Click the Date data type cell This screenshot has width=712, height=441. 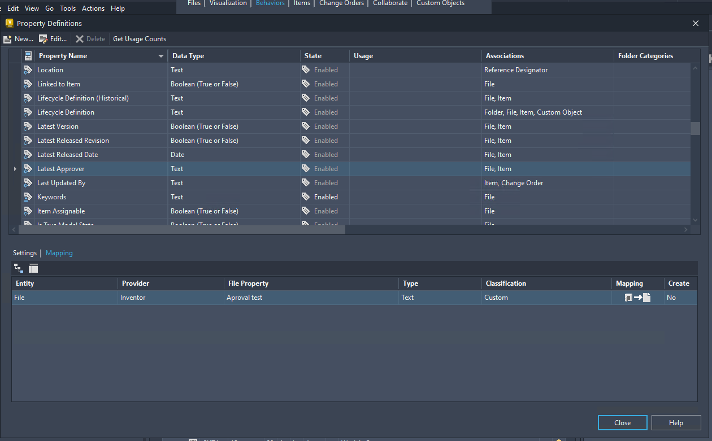click(234, 155)
